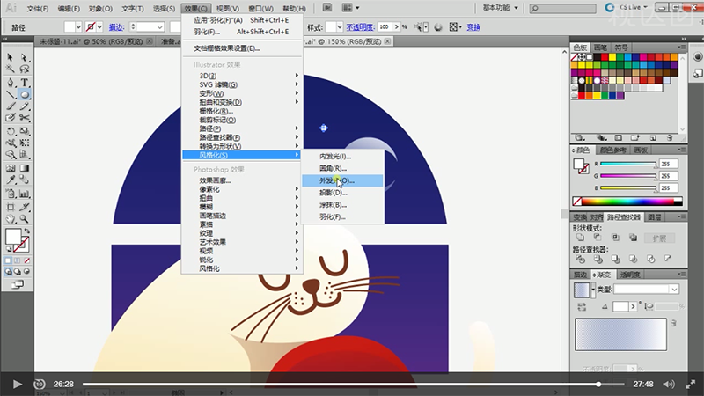Open gradient 类型 type dropdown
Viewport: 704px width, 396px height.
[674, 290]
